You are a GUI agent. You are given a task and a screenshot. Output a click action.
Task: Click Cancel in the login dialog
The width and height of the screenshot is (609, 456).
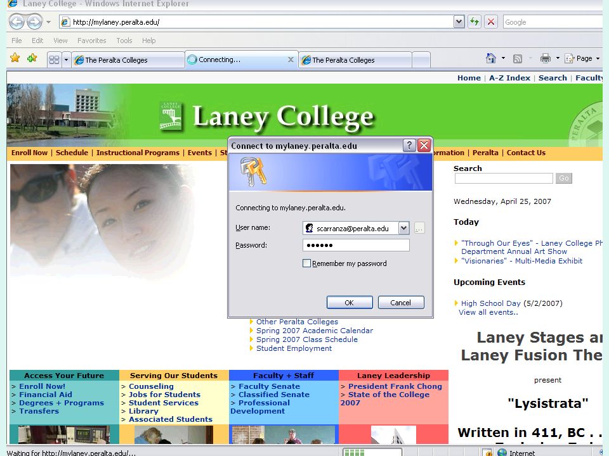point(401,303)
